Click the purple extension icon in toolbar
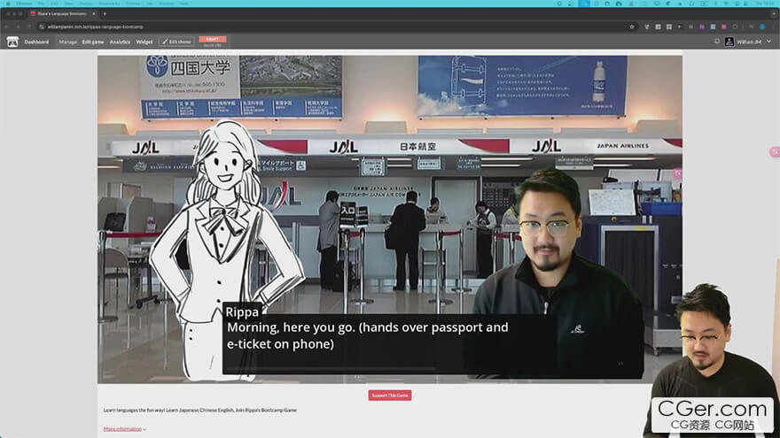 [x=702, y=27]
